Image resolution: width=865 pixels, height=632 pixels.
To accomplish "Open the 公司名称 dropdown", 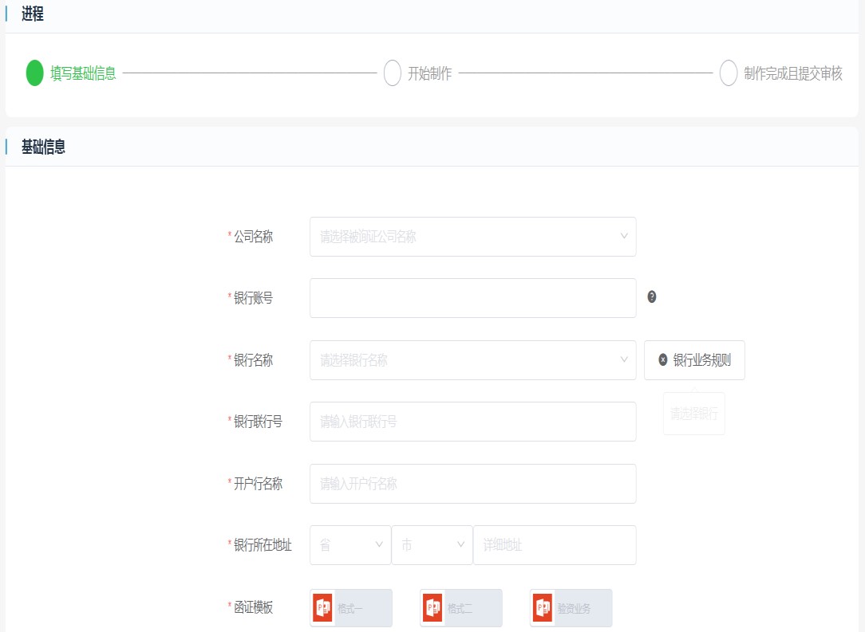I will click(472, 237).
